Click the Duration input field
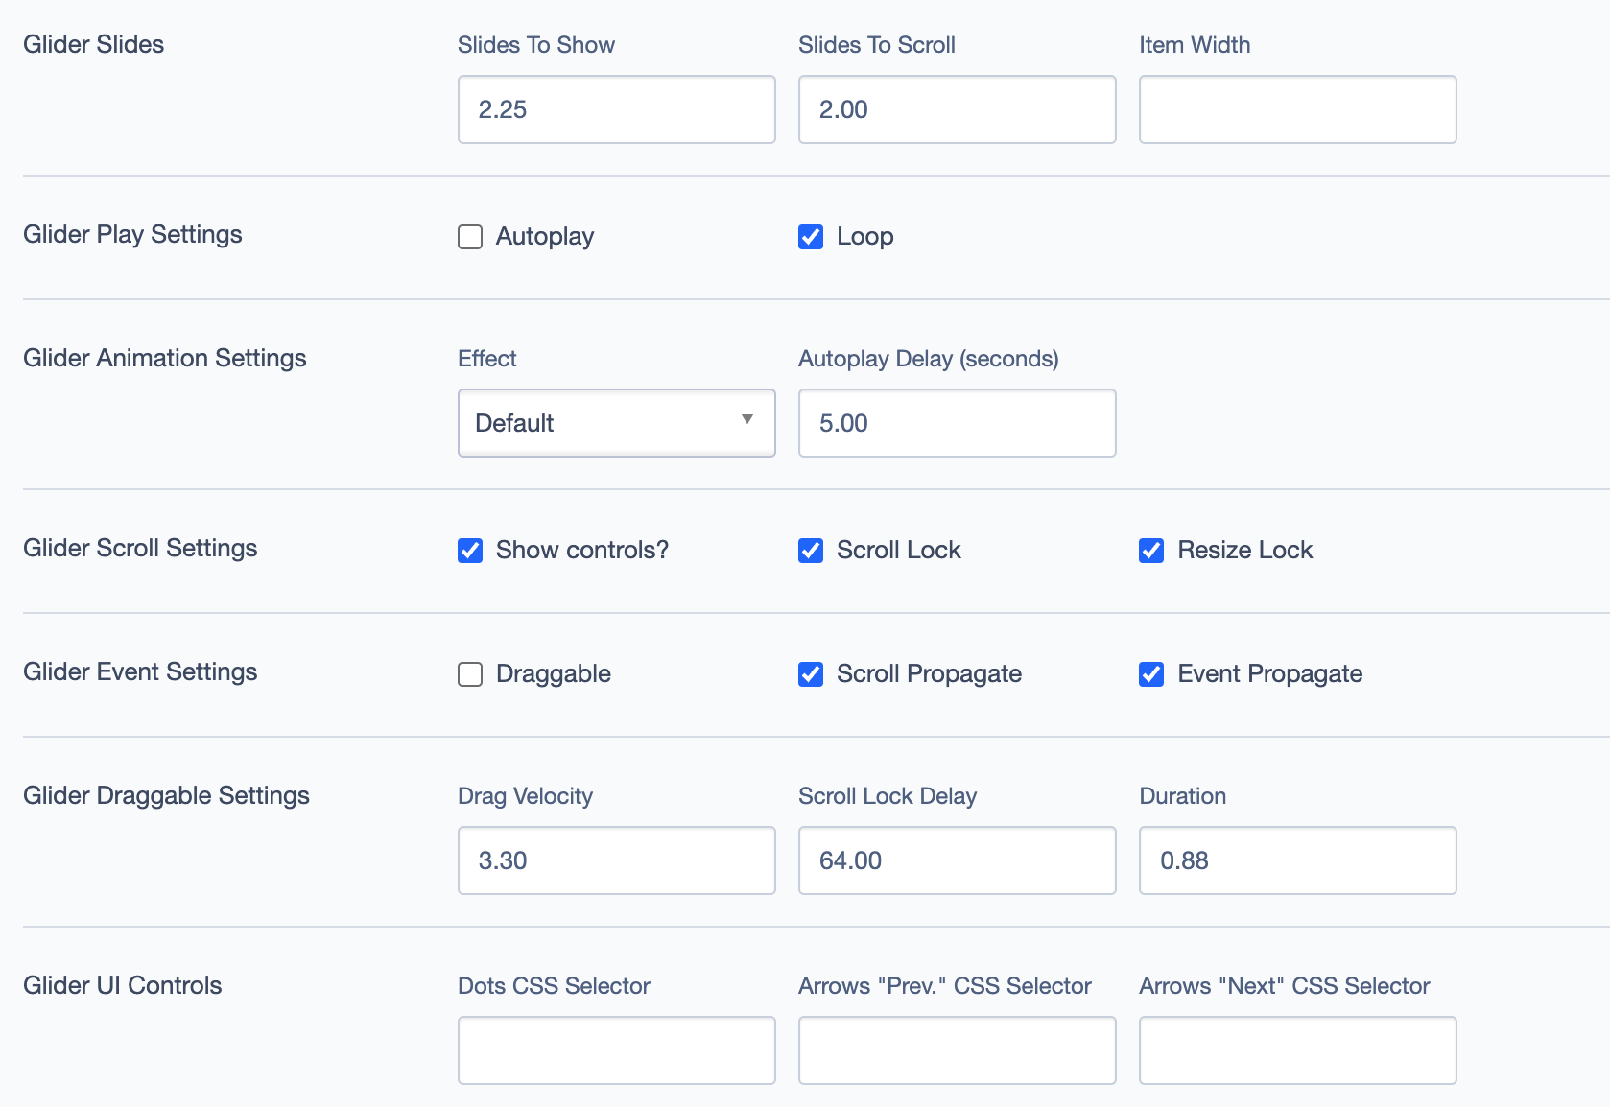The image size is (1610, 1107). (1297, 860)
